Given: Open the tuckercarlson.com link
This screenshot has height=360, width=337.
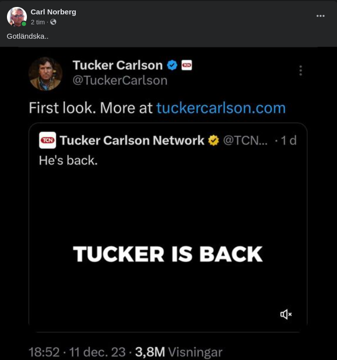Looking at the screenshot, I should point(221,108).
